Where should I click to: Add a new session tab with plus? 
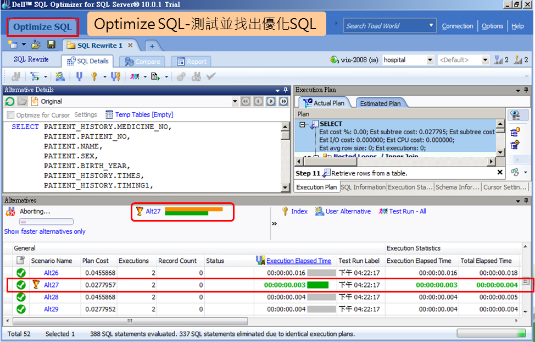(152, 46)
